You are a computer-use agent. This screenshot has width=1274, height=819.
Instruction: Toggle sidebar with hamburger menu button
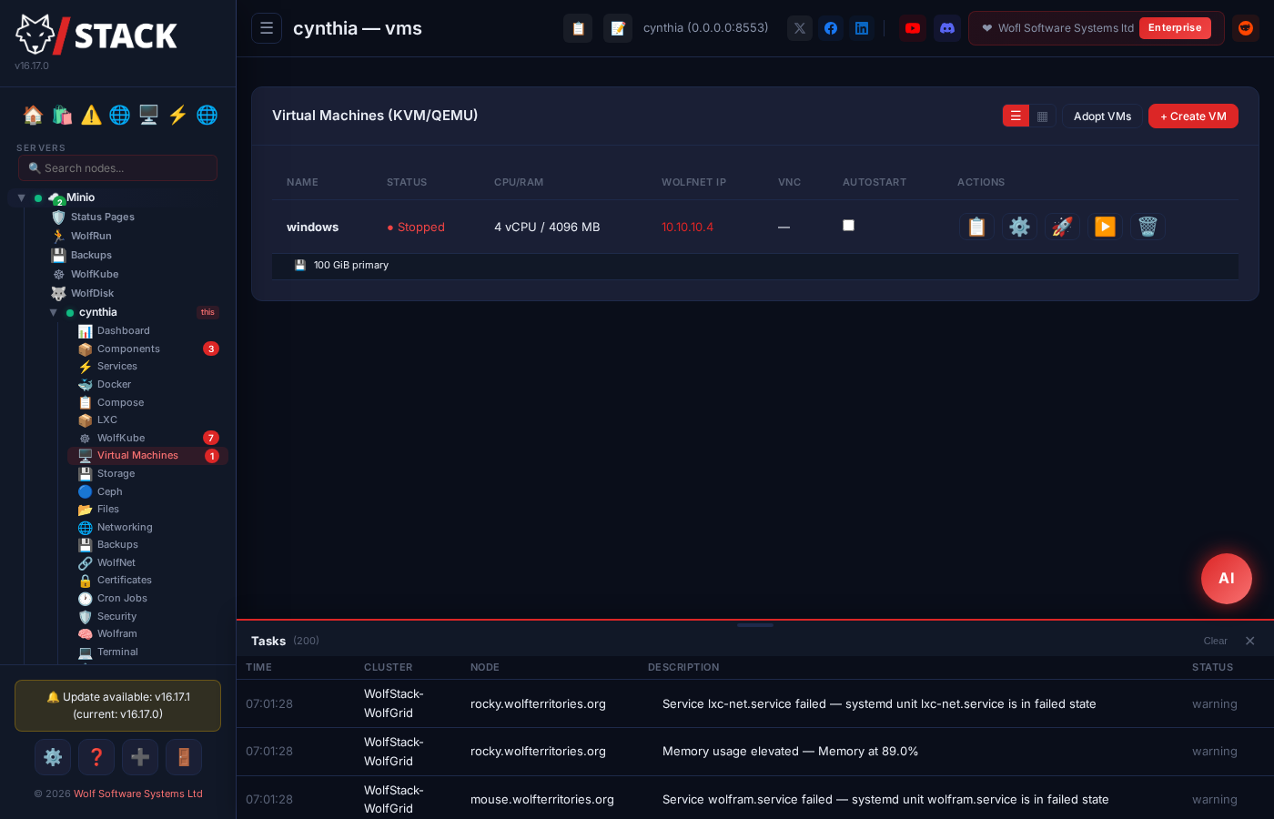(x=267, y=28)
